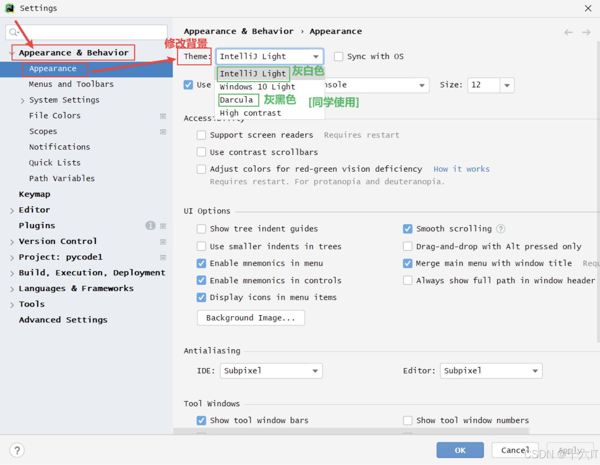This screenshot has height=465, width=600.
Task: Enable Show tree indent guides
Action: tap(201, 229)
